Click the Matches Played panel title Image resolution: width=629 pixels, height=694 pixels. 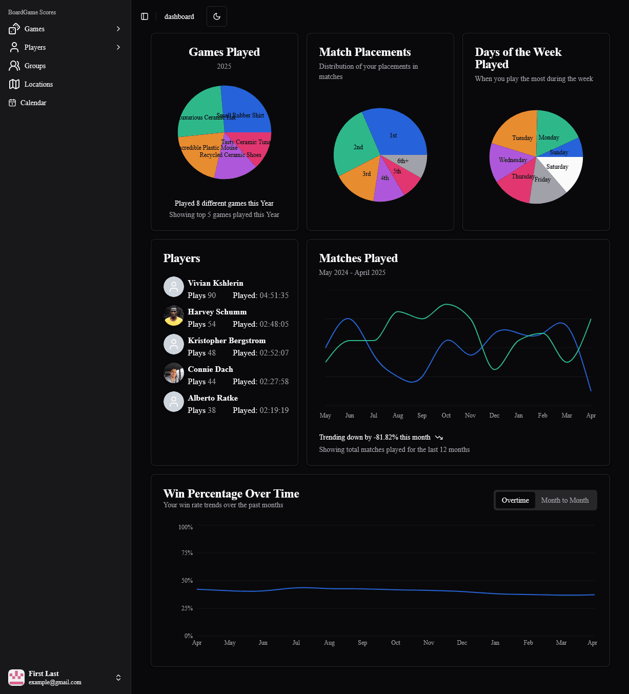(x=358, y=258)
